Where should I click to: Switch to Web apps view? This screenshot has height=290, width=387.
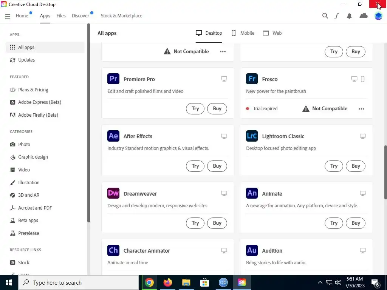click(272, 33)
